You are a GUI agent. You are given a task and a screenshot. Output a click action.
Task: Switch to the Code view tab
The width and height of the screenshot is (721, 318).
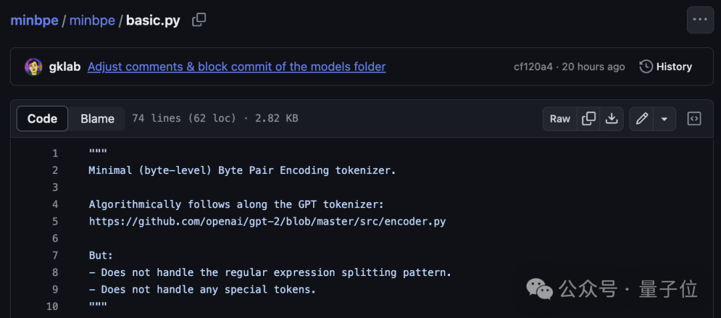tap(42, 119)
